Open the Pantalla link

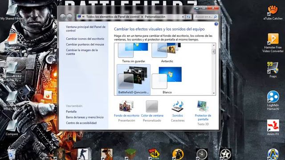71,112
